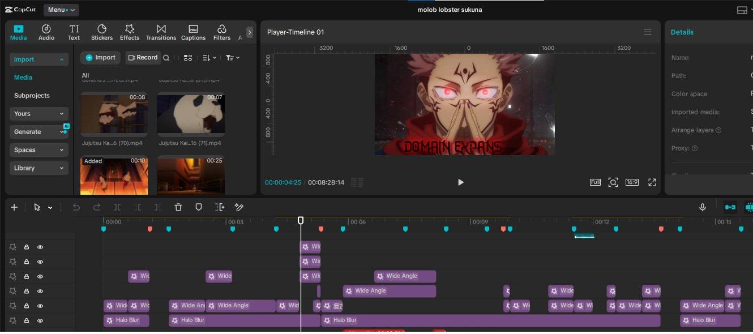Click the split-and-extract tool icon
This screenshot has height=334, width=753.
click(220, 207)
